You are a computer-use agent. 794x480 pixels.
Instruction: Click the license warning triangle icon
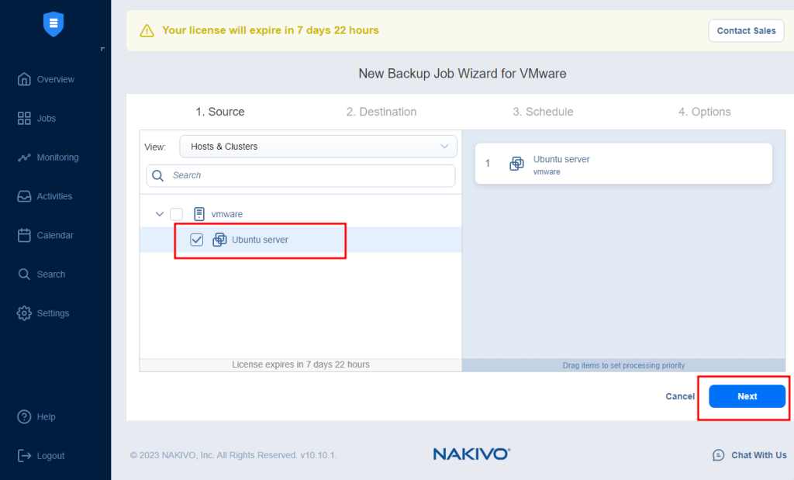147,30
